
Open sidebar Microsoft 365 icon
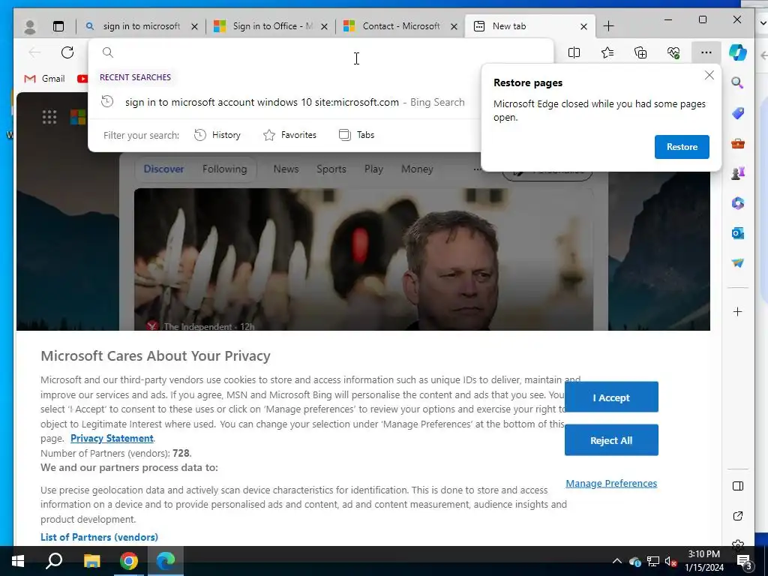tap(738, 202)
